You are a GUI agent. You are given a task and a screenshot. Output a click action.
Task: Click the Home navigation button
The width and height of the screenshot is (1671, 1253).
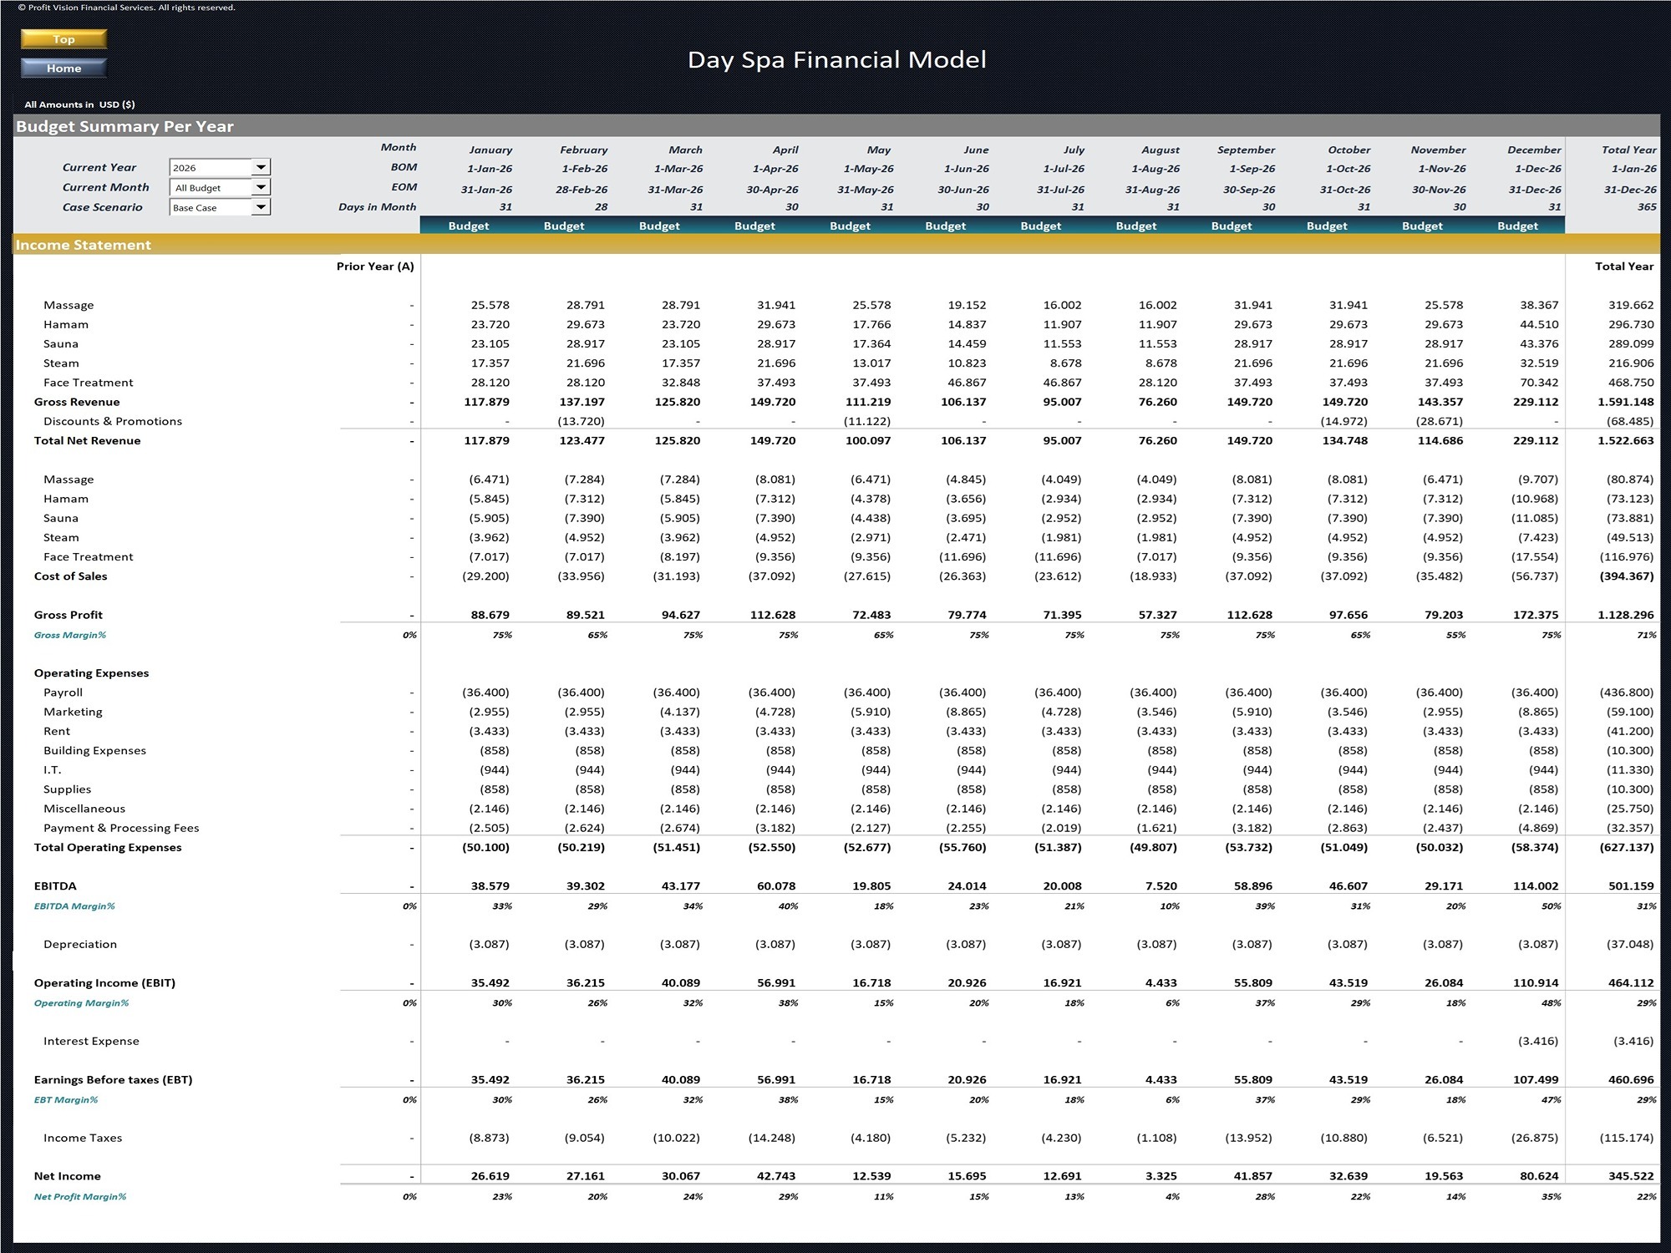coord(63,68)
